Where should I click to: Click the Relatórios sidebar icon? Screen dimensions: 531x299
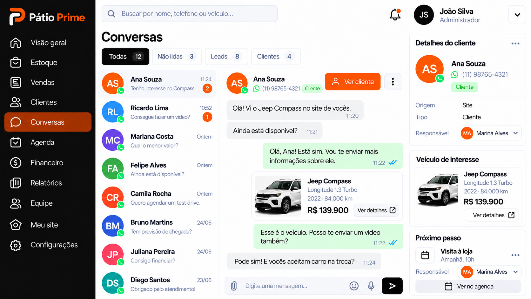16,183
